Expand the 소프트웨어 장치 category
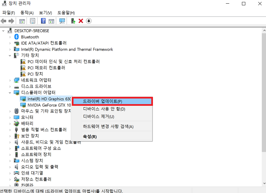The image size is (266, 193). click(x=10, y=155)
